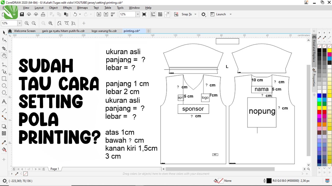Image resolution: width=332 pixels, height=186 pixels.
Task: Click the Export icon
Action: (106, 14)
